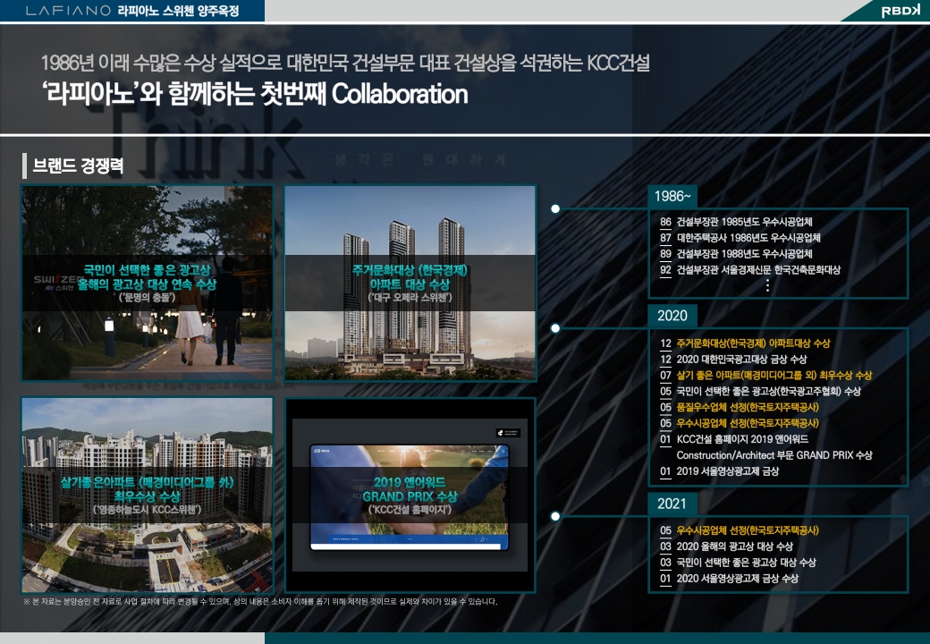Click the '라피아노'와 함께하는 첫번째 Collaboration headline

[x=255, y=94]
